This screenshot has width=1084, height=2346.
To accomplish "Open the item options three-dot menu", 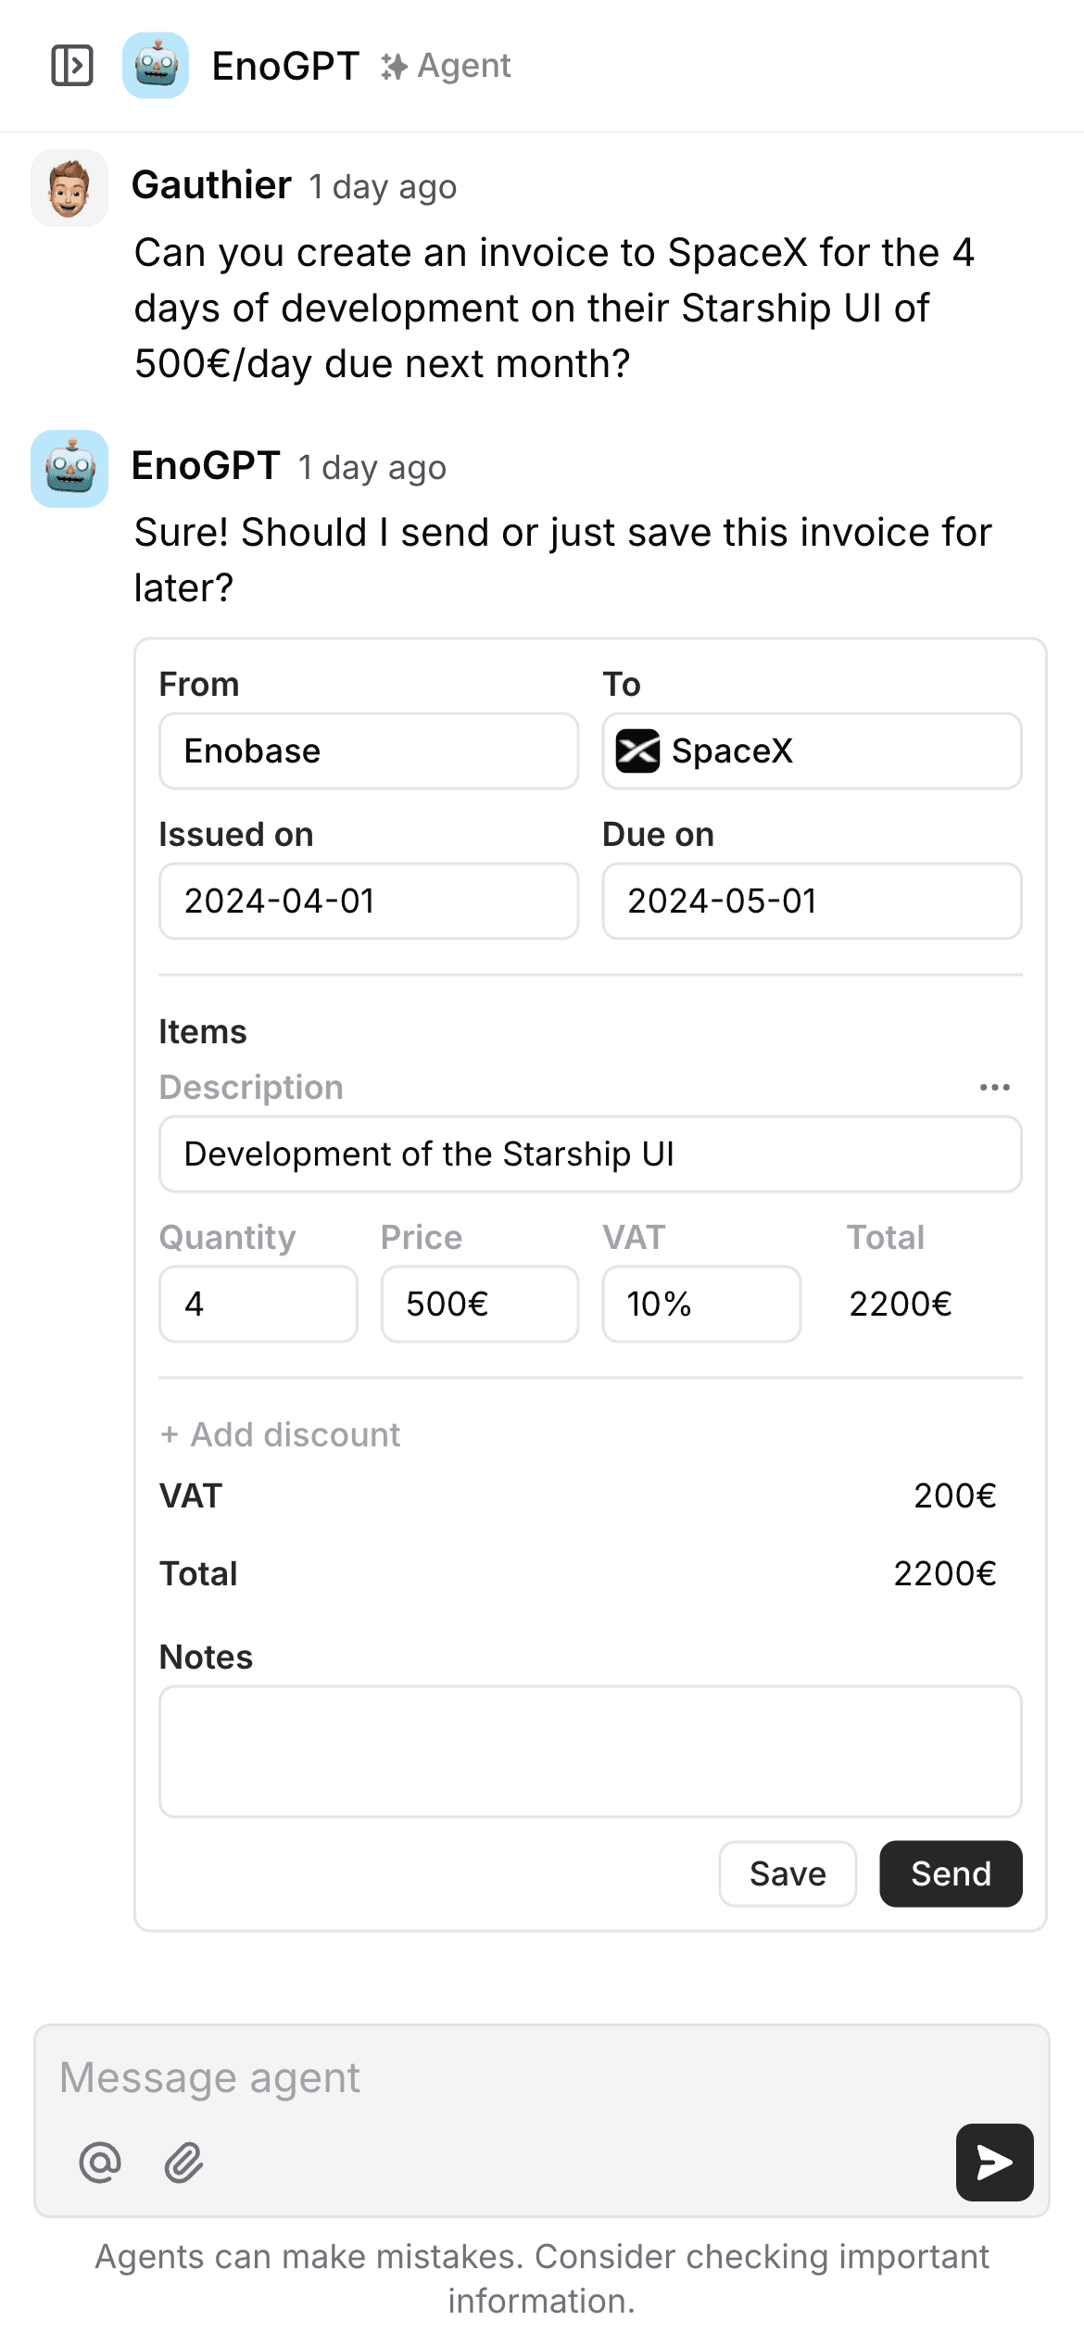I will [x=994, y=1087].
